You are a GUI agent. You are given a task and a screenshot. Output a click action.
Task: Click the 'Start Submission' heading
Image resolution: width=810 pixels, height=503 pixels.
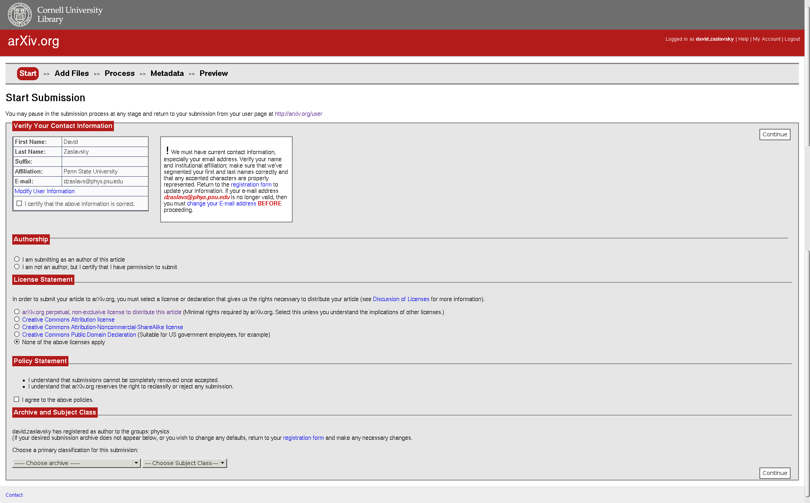point(45,98)
